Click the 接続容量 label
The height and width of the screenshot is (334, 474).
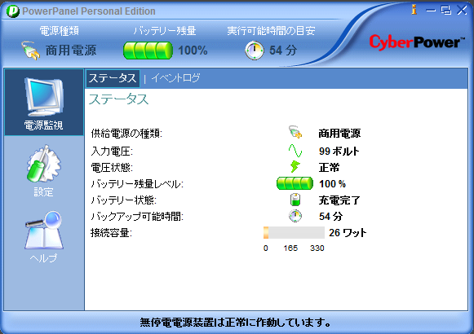(x=111, y=233)
